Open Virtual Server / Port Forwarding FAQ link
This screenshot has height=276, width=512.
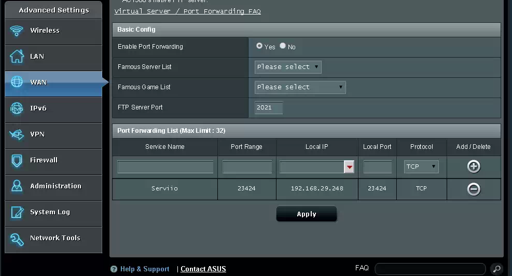pos(187,11)
